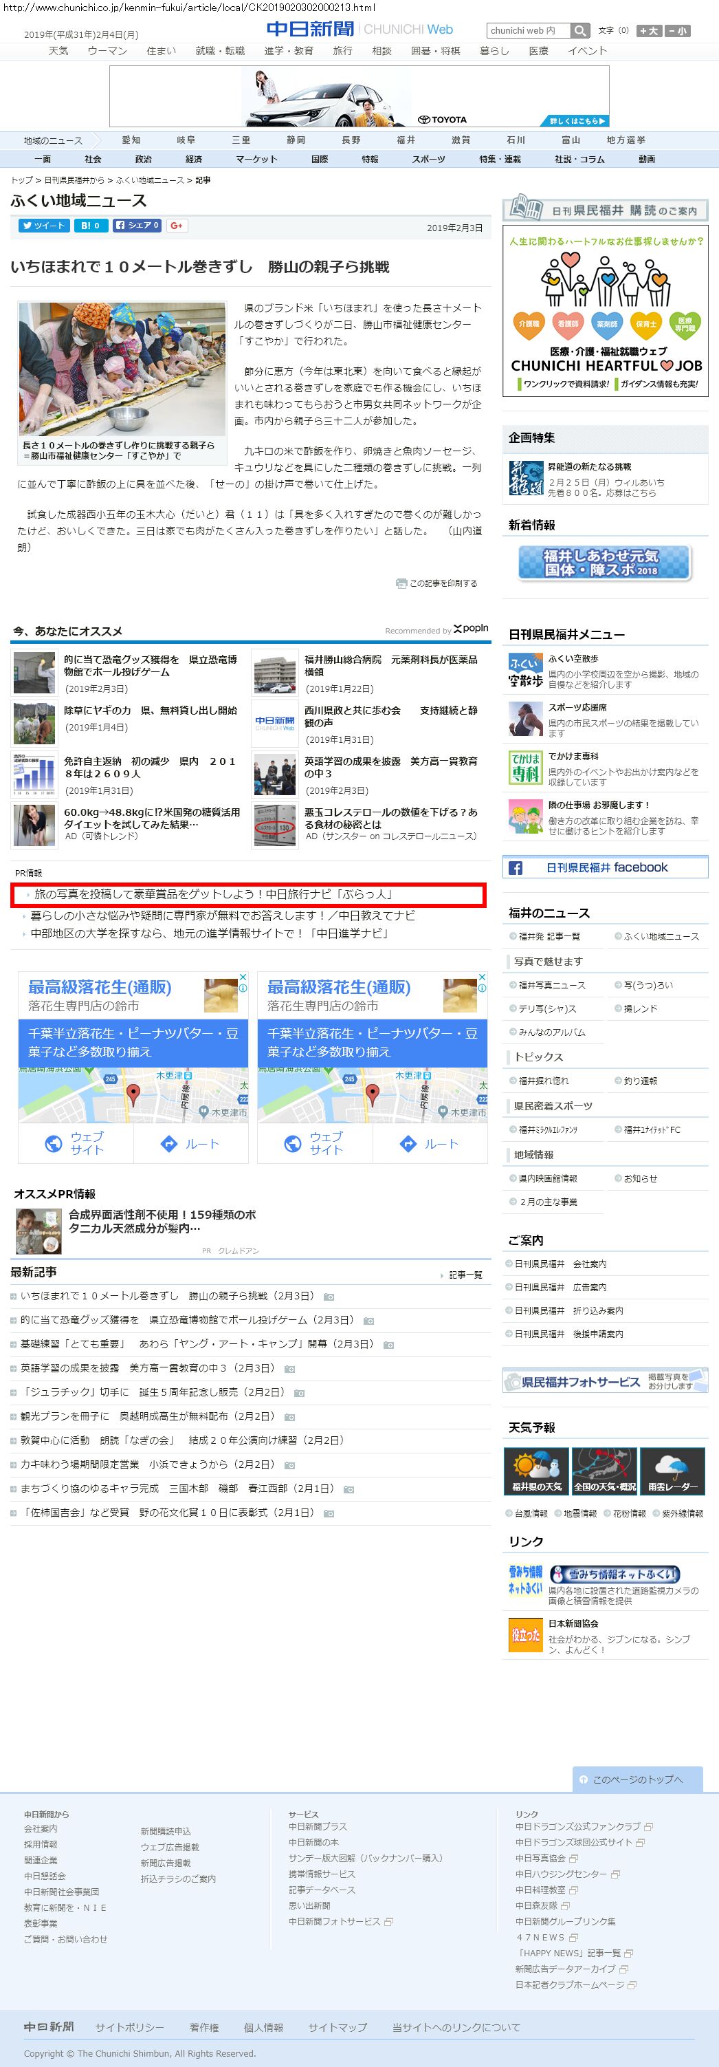This screenshot has width=719, height=2067.
Task: Follow トップ breadcrumb link
Action: pos(21,180)
